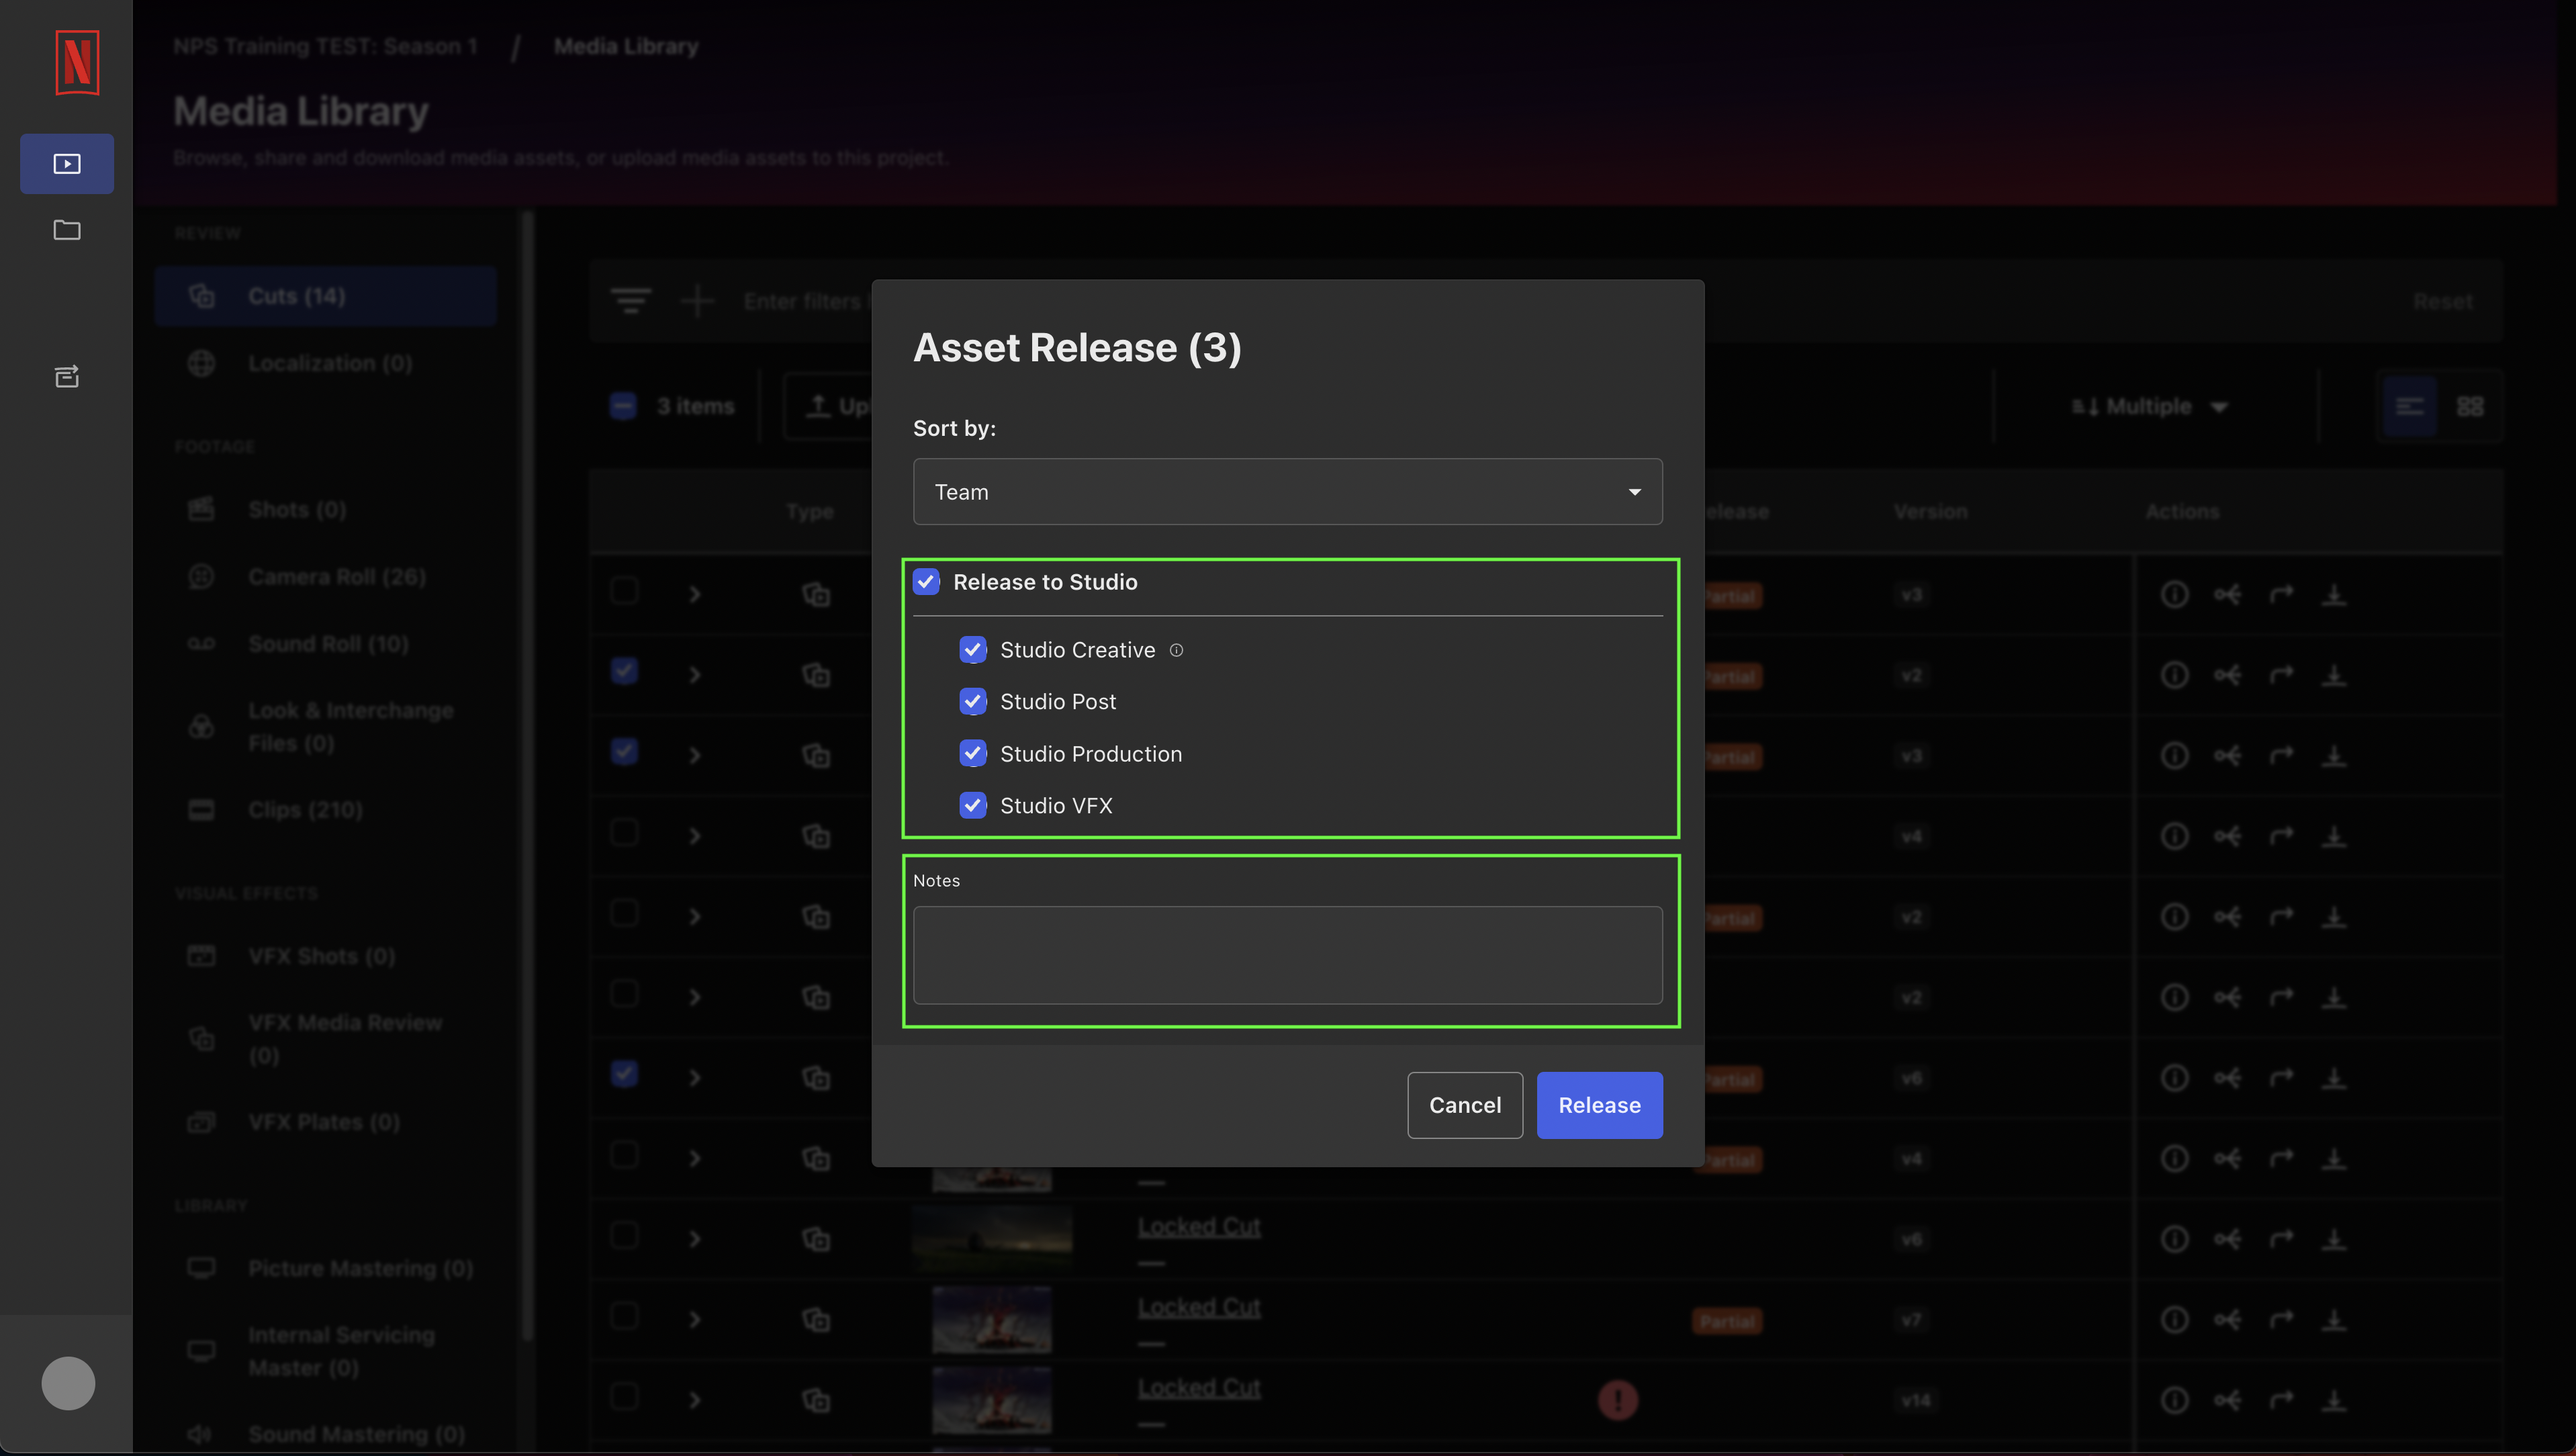Image resolution: width=2576 pixels, height=1456 pixels.
Task: Click the thumbnail of the v7 Locked Cut
Action: pyautogui.click(x=992, y=1320)
